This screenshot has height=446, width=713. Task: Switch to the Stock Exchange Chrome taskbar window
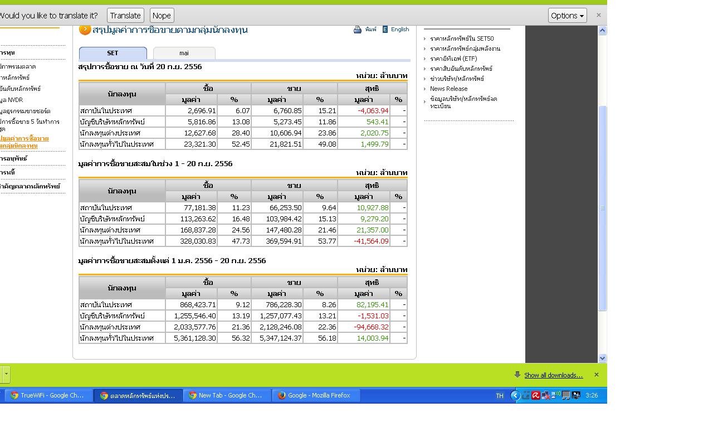138,395
